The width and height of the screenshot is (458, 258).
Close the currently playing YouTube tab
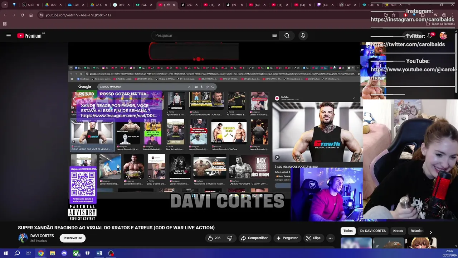point(174,5)
